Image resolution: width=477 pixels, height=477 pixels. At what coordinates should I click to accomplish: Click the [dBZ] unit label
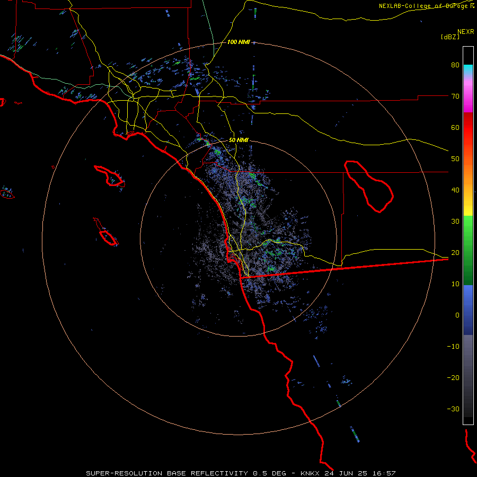pyautogui.click(x=450, y=37)
